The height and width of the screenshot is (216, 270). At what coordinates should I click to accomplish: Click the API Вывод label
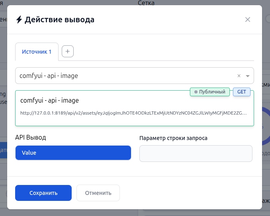tap(31, 137)
